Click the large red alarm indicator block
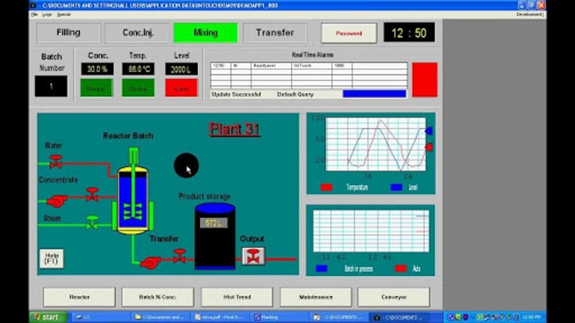This screenshot has width=575, height=323. click(x=425, y=79)
